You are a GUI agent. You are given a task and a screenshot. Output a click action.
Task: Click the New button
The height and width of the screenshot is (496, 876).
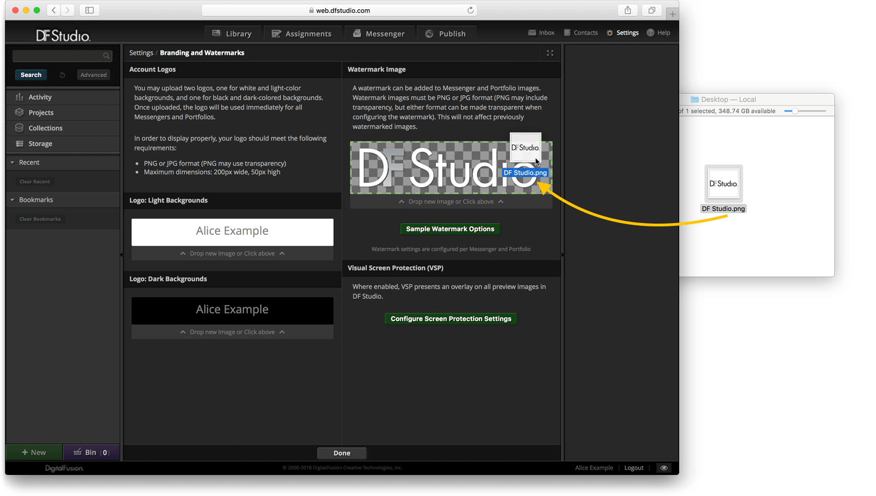click(34, 452)
